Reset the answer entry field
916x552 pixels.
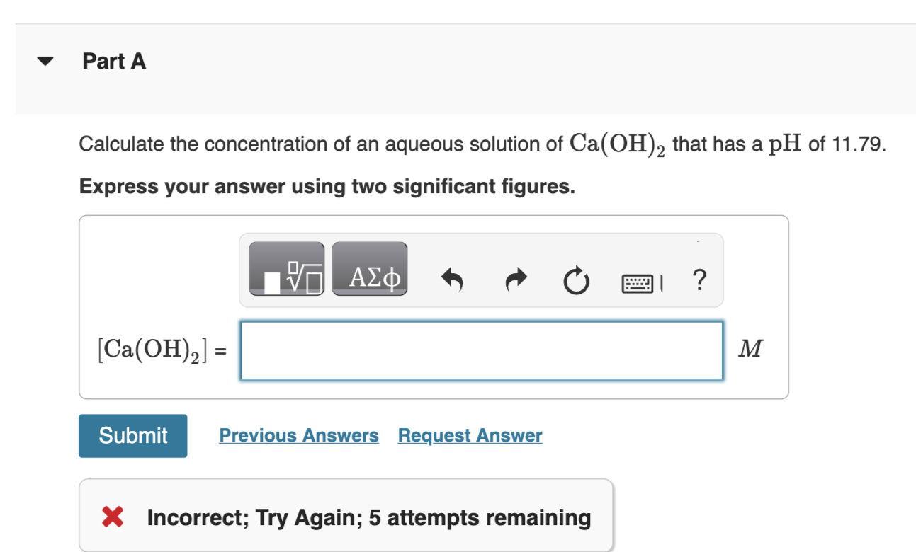pos(575,280)
